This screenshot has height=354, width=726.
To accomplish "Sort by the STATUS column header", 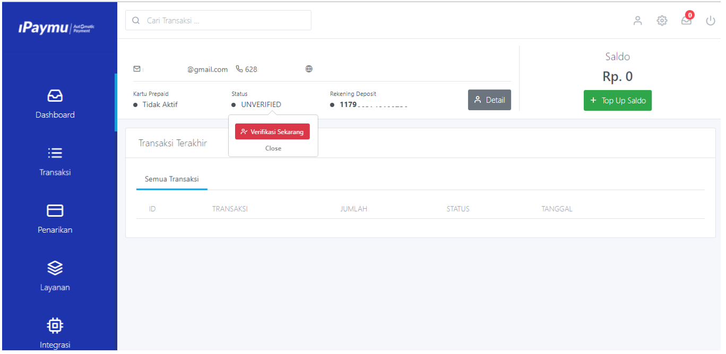I will click(x=457, y=208).
